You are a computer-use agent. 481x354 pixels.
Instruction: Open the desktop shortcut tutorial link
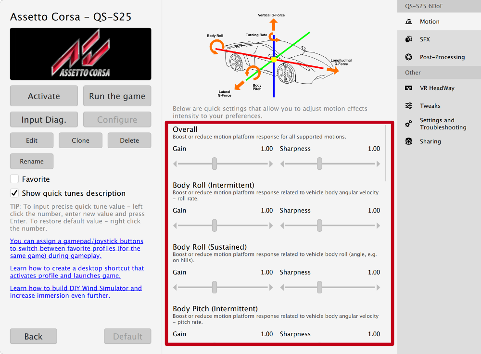pos(77,272)
